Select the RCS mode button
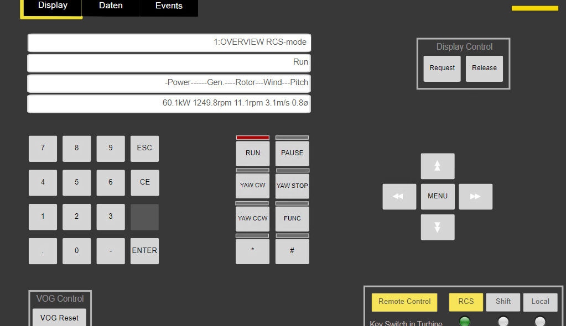 pyautogui.click(x=466, y=302)
